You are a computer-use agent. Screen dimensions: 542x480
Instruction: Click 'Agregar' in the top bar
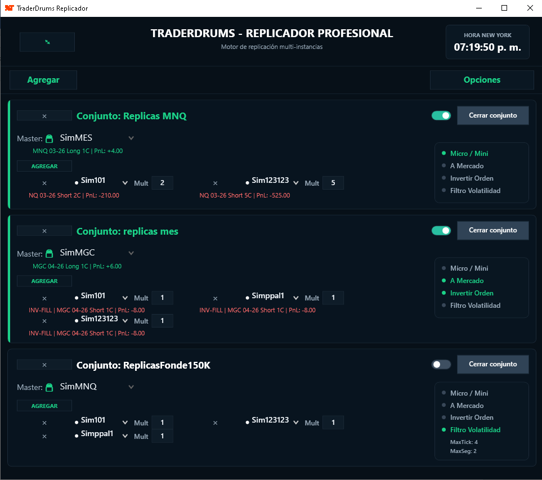(43, 79)
